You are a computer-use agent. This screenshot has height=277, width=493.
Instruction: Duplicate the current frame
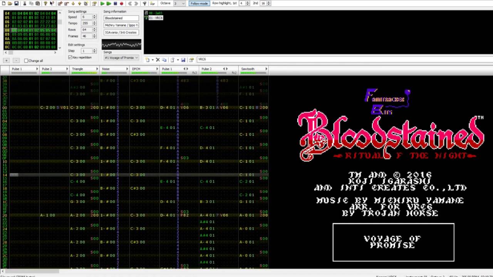(86, 3)
